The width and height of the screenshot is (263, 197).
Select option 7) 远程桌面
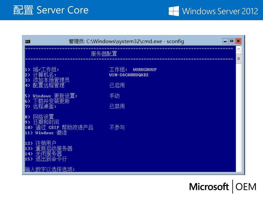(x=41, y=106)
